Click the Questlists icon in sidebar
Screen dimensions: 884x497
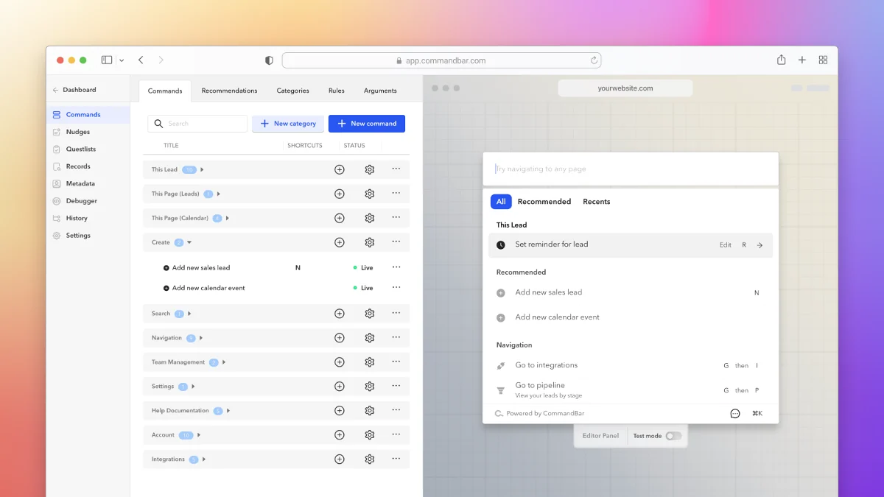57,149
